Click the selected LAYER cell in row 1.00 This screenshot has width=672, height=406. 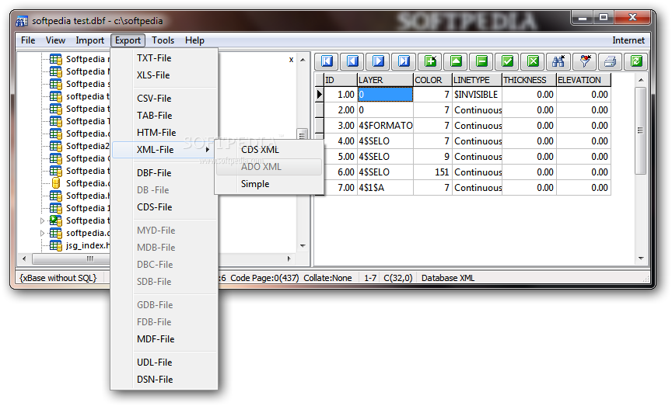click(385, 95)
